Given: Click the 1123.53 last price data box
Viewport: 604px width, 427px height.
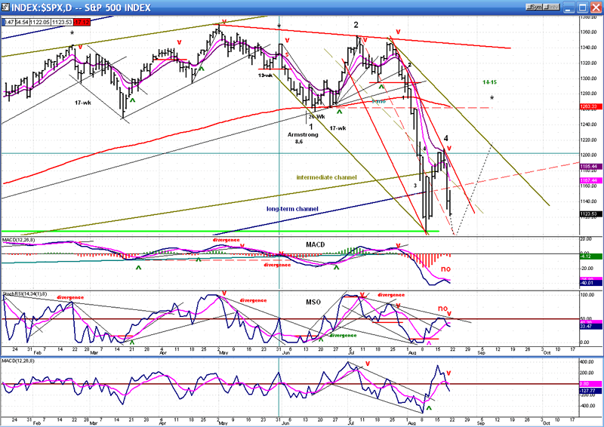Looking at the screenshot, I should pyautogui.click(x=60, y=23).
